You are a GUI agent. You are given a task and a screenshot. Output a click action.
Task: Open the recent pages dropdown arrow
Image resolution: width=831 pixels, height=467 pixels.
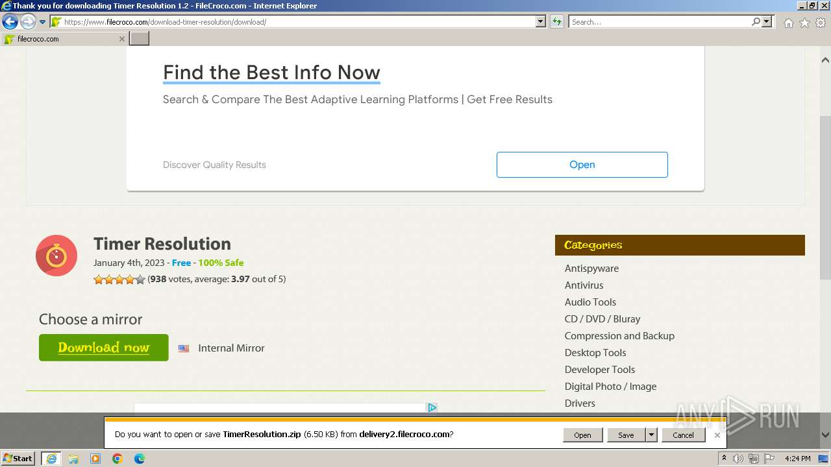43,22
